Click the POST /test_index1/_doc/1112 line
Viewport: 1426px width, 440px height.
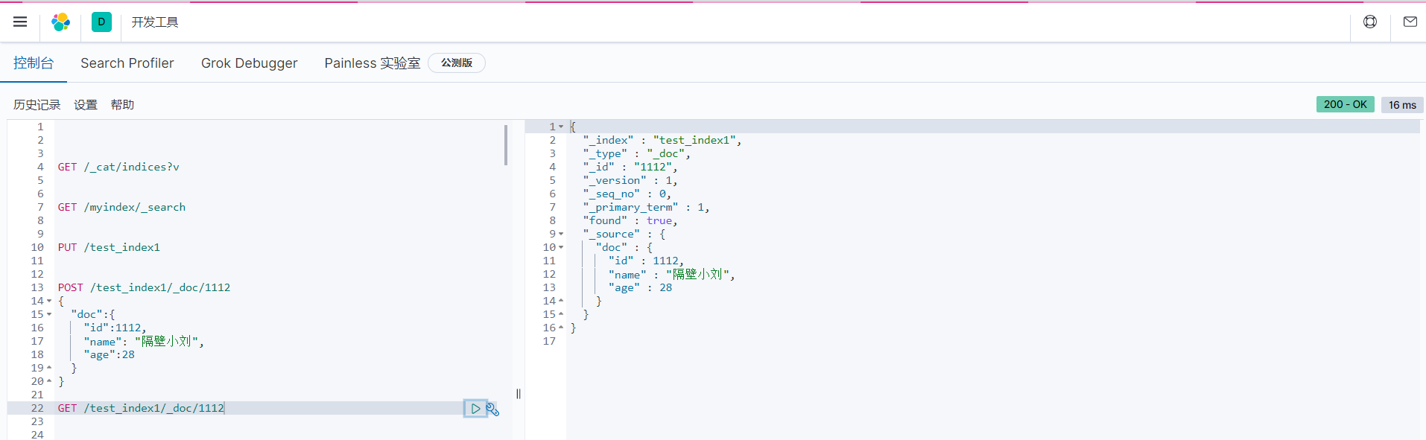(144, 287)
